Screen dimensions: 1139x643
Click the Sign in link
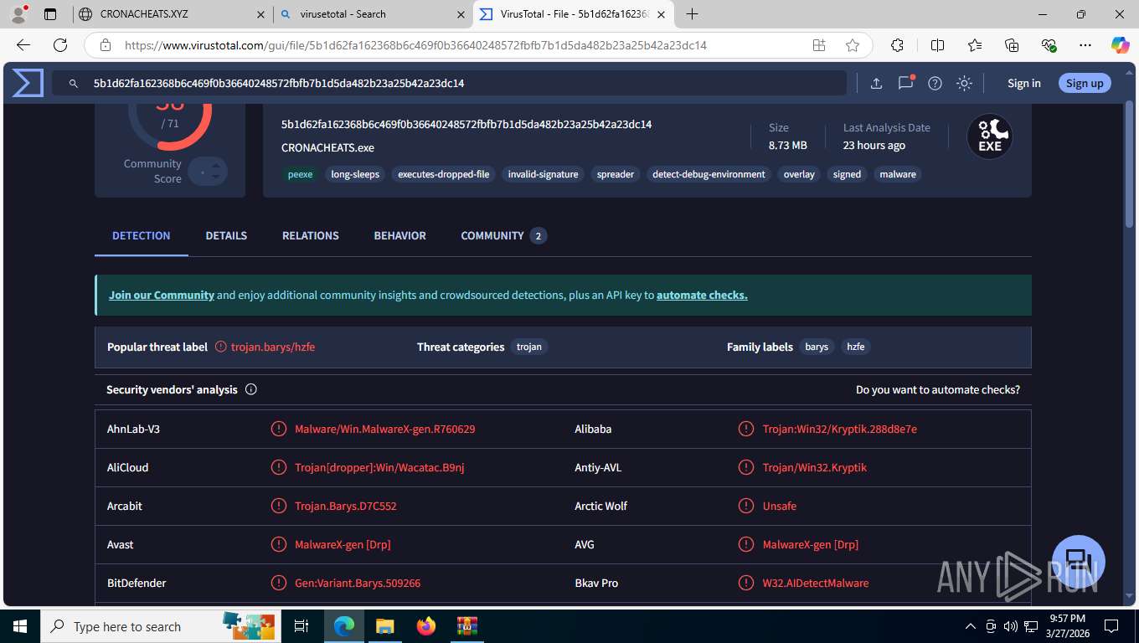point(1024,83)
